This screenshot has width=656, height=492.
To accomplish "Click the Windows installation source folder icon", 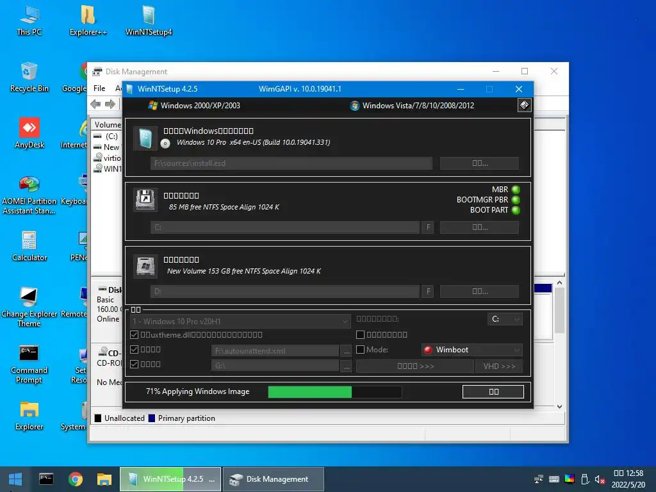I will (145, 138).
